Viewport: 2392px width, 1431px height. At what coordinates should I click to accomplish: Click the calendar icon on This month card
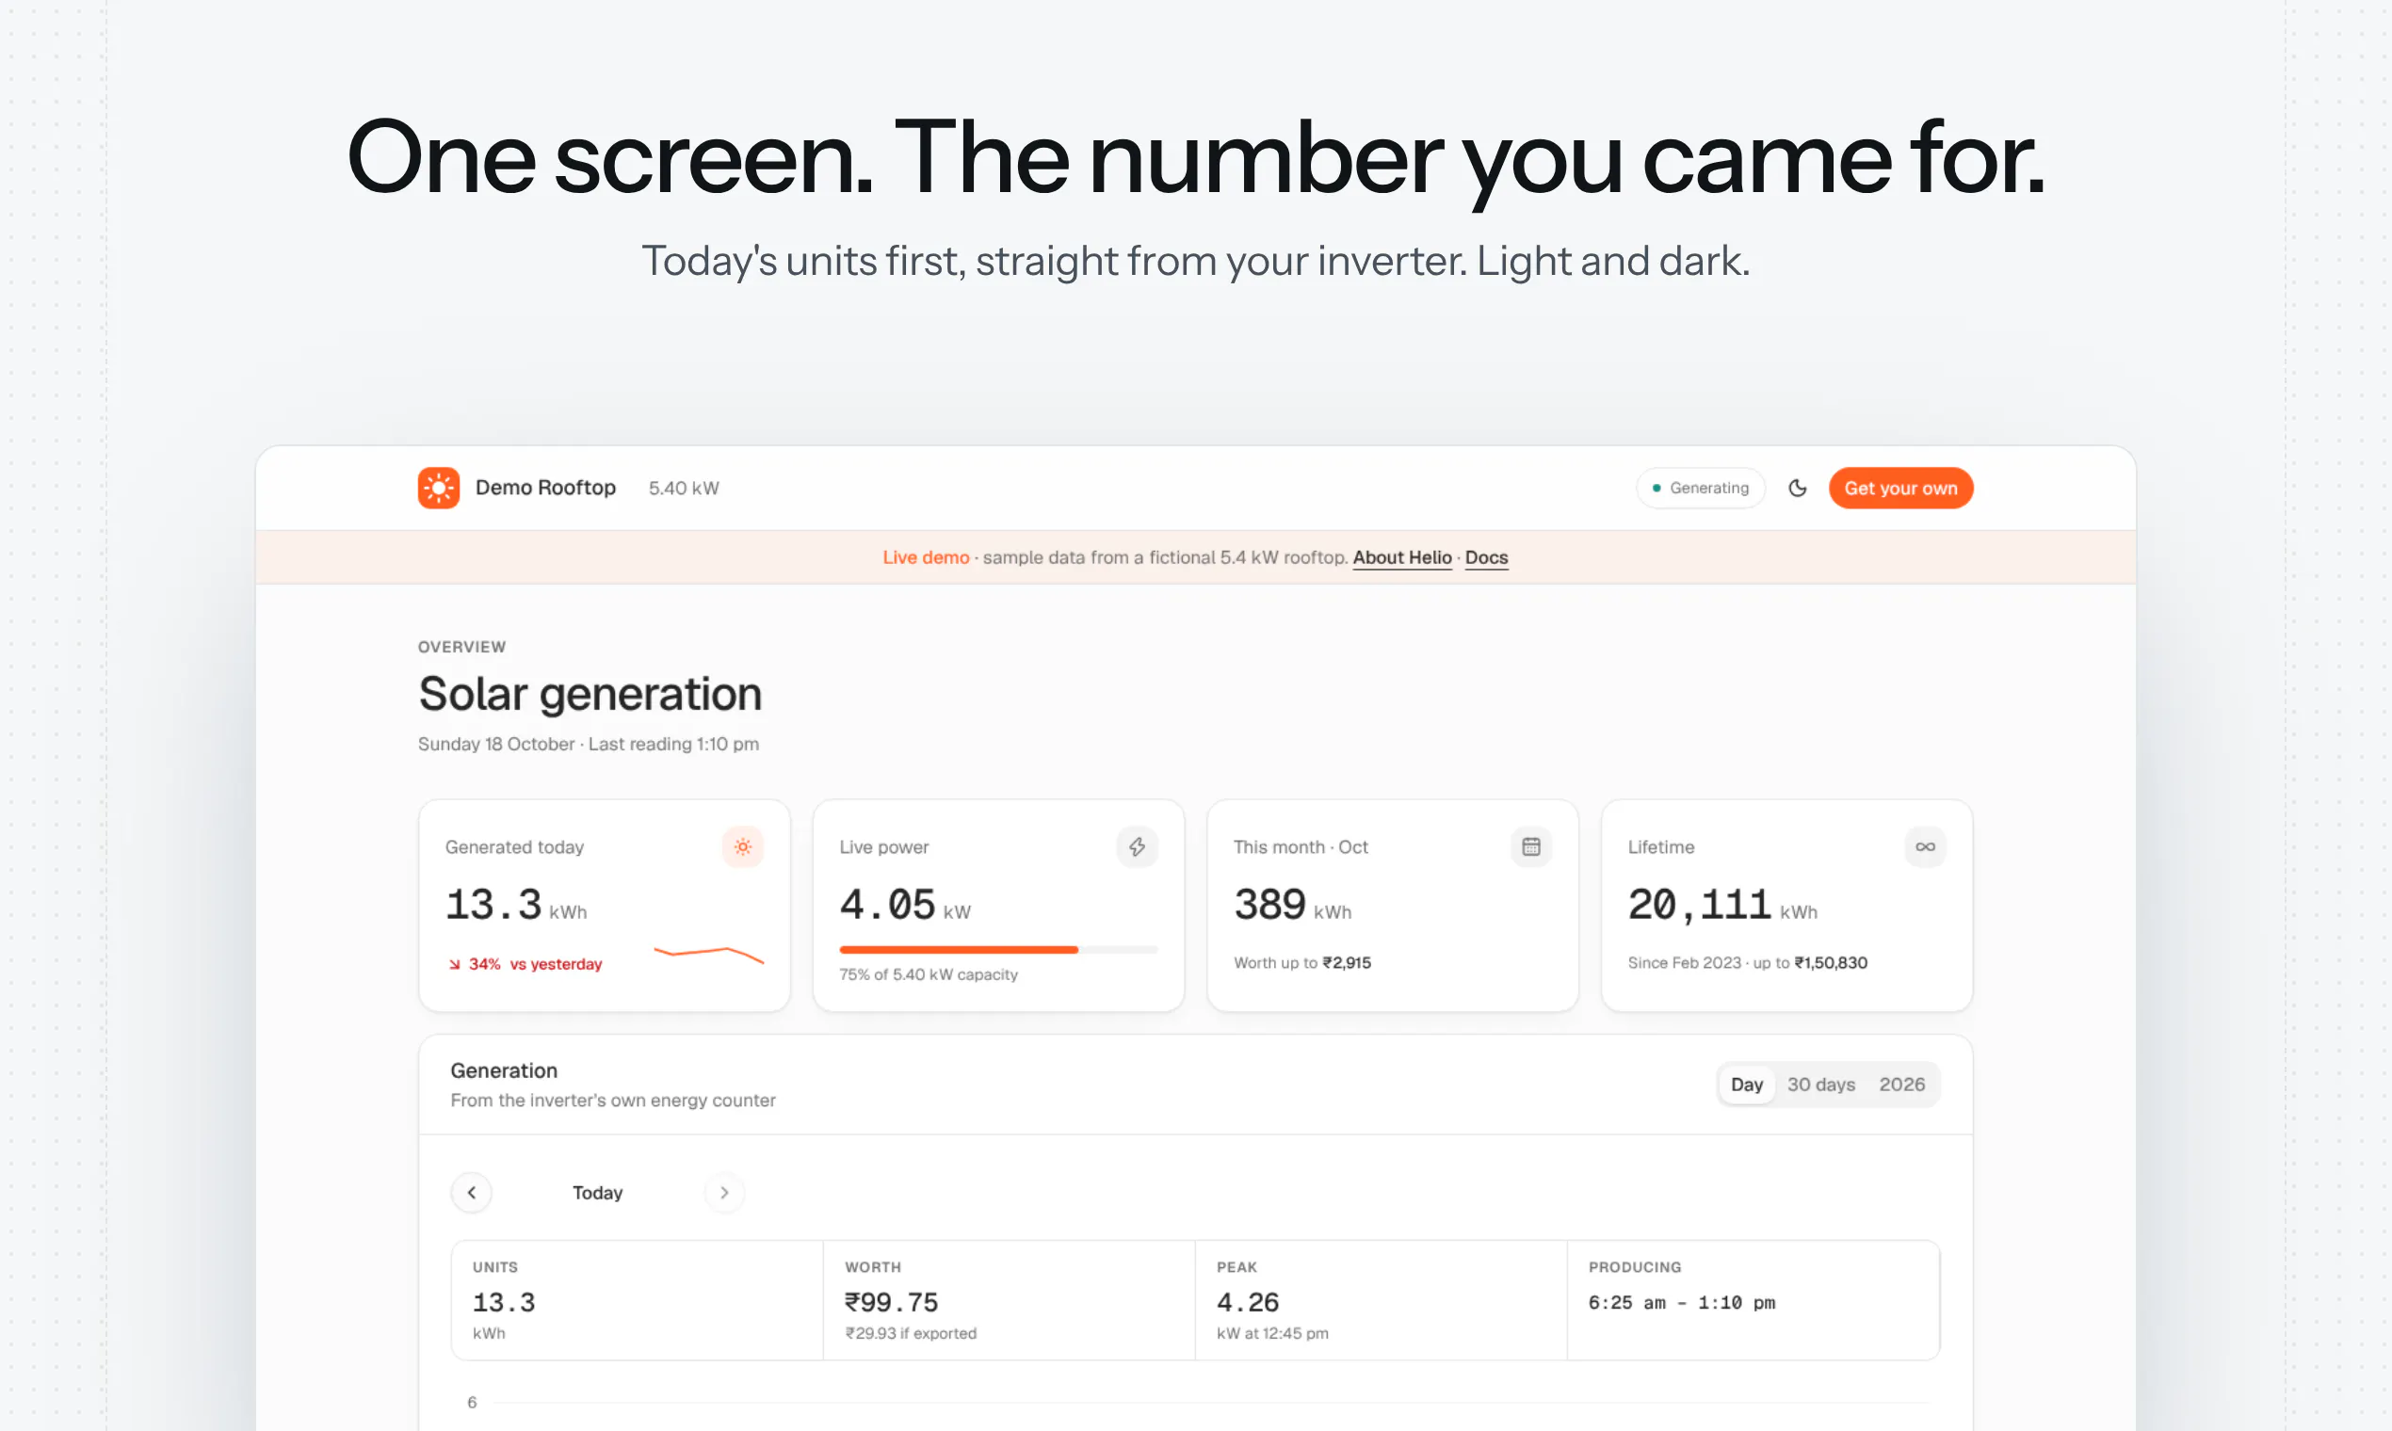click(x=1530, y=846)
